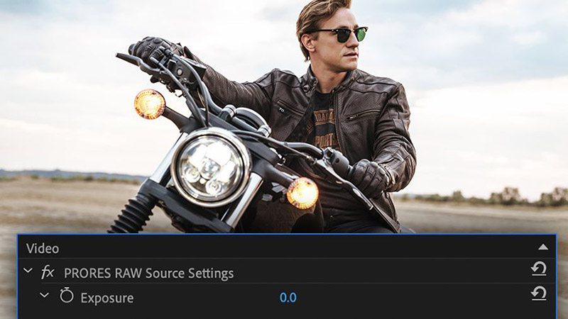The height and width of the screenshot is (319, 568).
Task: Select the Exposure property label
Action: click(x=106, y=297)
